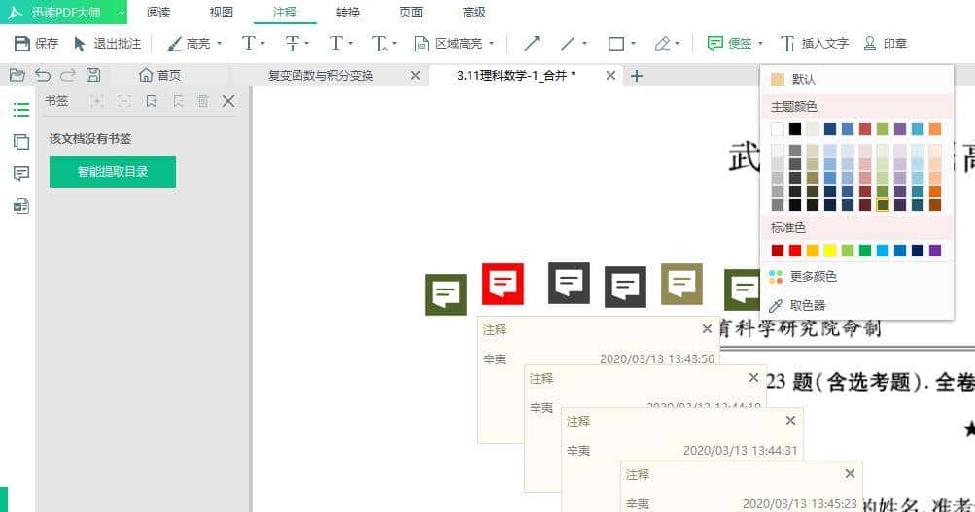This screenshot has height=512, width=975.
Task: Expand the underline T tool dropdown arrow
Action: tap(263, 44)
